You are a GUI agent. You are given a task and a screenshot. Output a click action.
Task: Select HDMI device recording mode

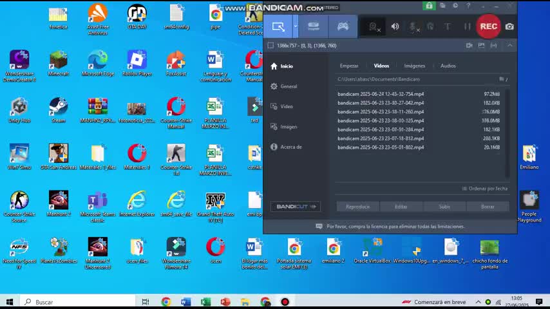pos(313,26)
